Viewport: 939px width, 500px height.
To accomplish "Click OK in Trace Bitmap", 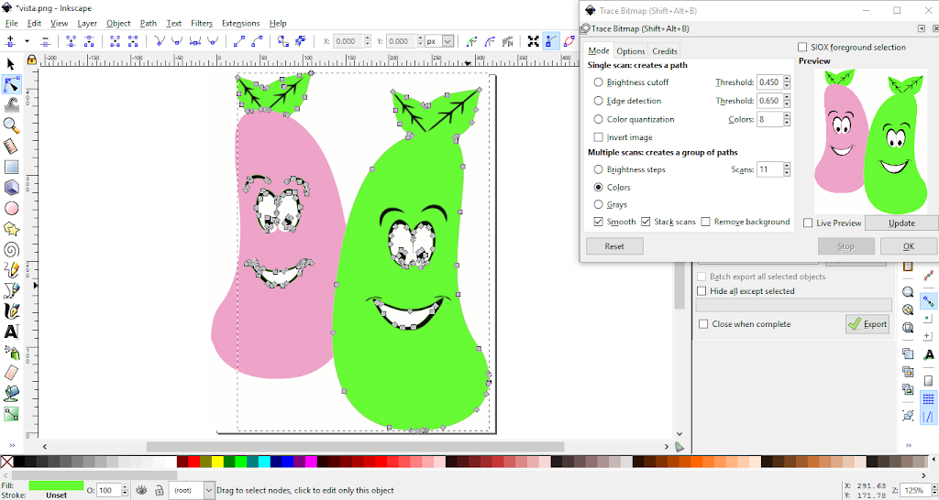I will point(909,246).
